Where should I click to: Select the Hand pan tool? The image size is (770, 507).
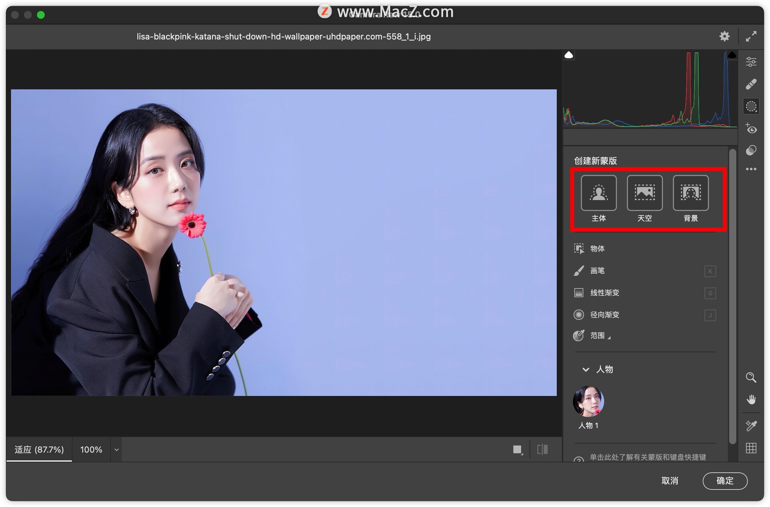(751, 400)
